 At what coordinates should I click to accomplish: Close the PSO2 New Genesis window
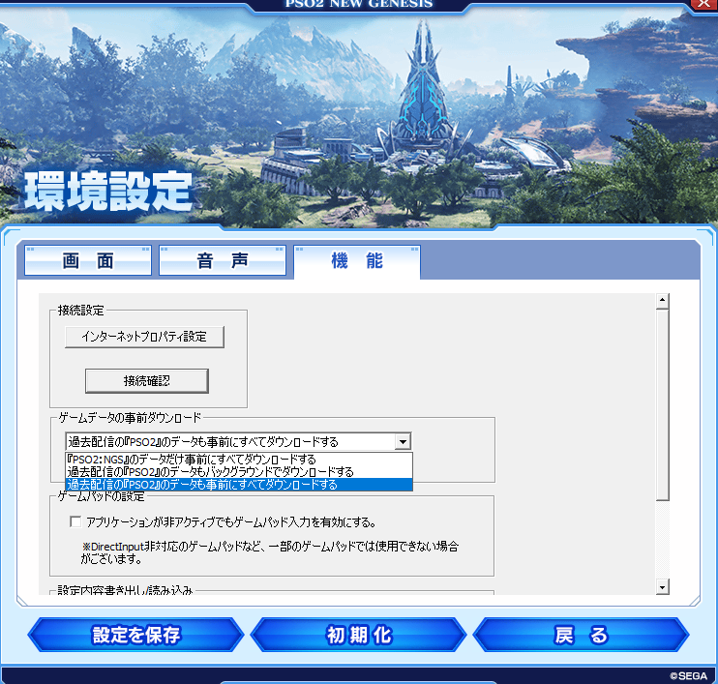pos(703,5)
